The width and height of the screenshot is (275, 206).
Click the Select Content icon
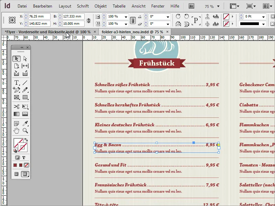tap(208, 24)
